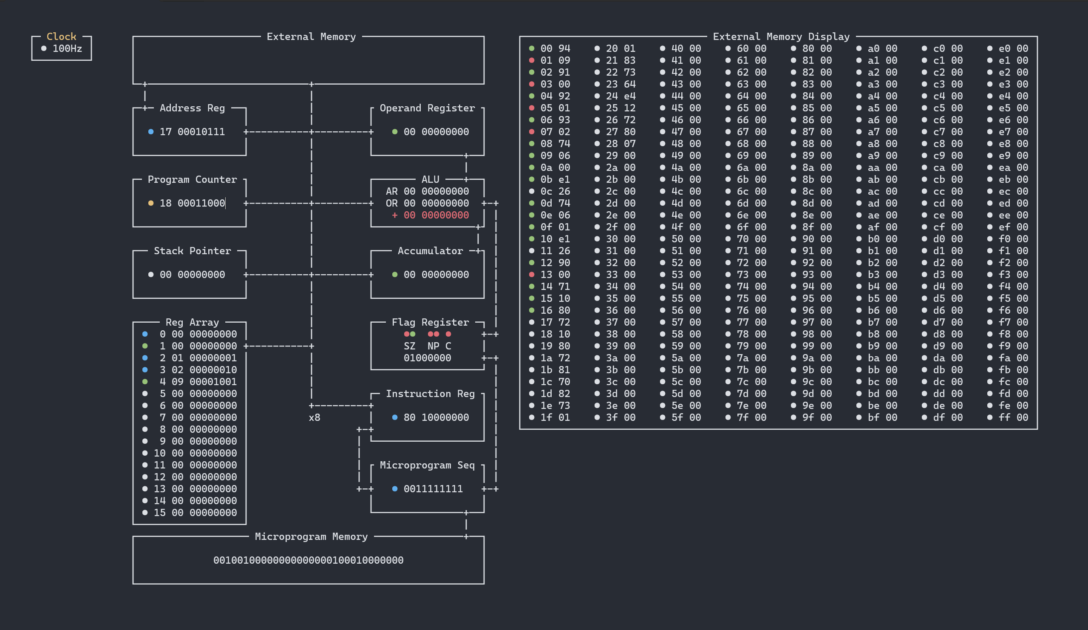
Task: Click the dot beside memory address 80
Action: point(793,48)
